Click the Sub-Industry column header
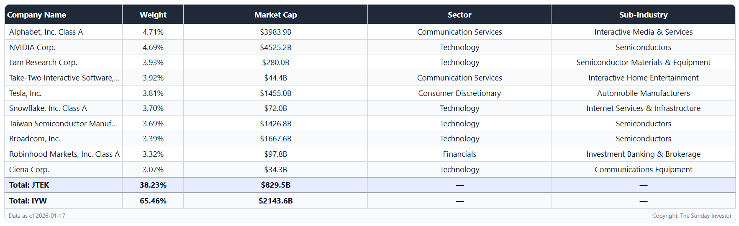The width and height of the screenshot is (739, 226). tap(643, 15)
